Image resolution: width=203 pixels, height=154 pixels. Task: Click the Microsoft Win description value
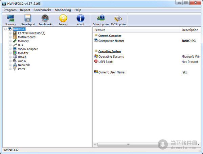point(191,57)
